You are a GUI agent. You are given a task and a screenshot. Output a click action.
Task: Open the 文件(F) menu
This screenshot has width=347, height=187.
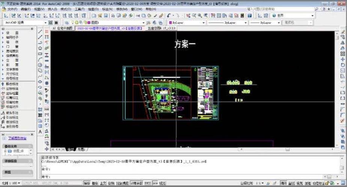12,8
